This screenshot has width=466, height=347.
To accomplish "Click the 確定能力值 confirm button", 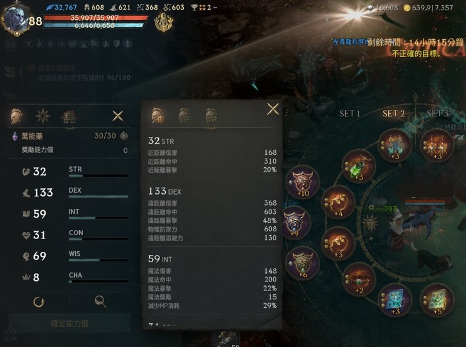I will (x=69, y=323).
